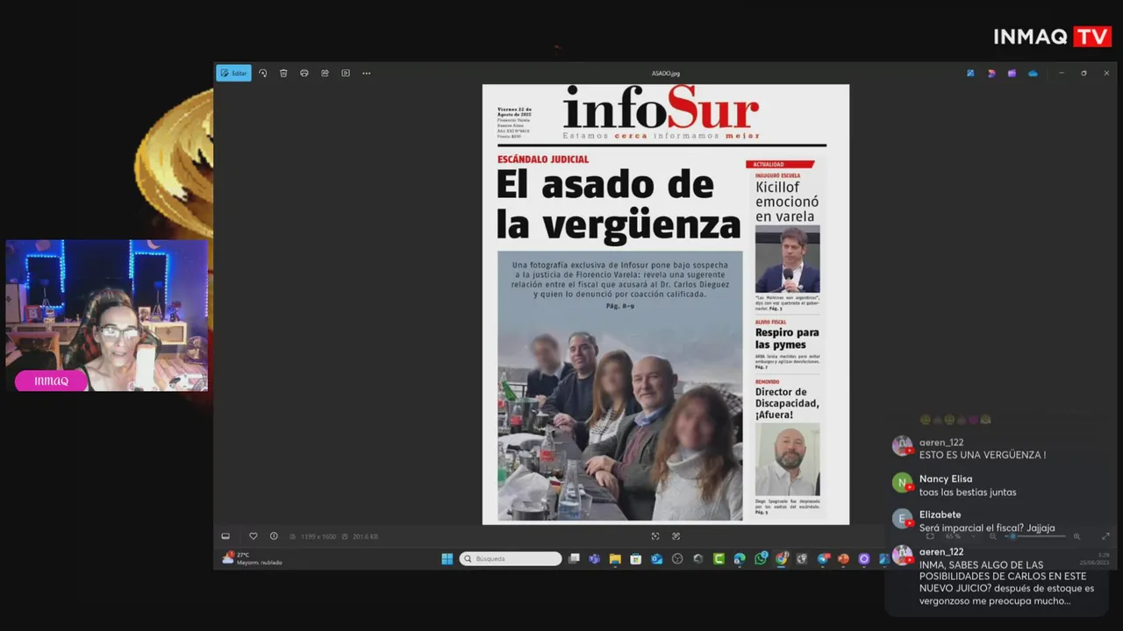Click the file size 201.6 KB text

[x=365, y=536]
